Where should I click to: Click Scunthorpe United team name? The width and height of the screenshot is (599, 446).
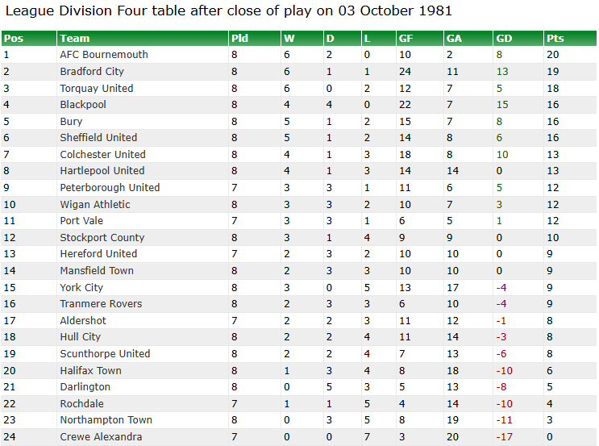click(x=105, y=354)
